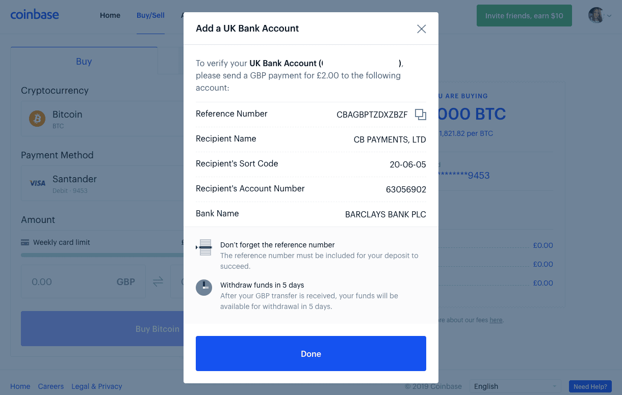Click the weekly card limit card icon
The width and height of the screenshot is (622, 395).
click(25, 242)
